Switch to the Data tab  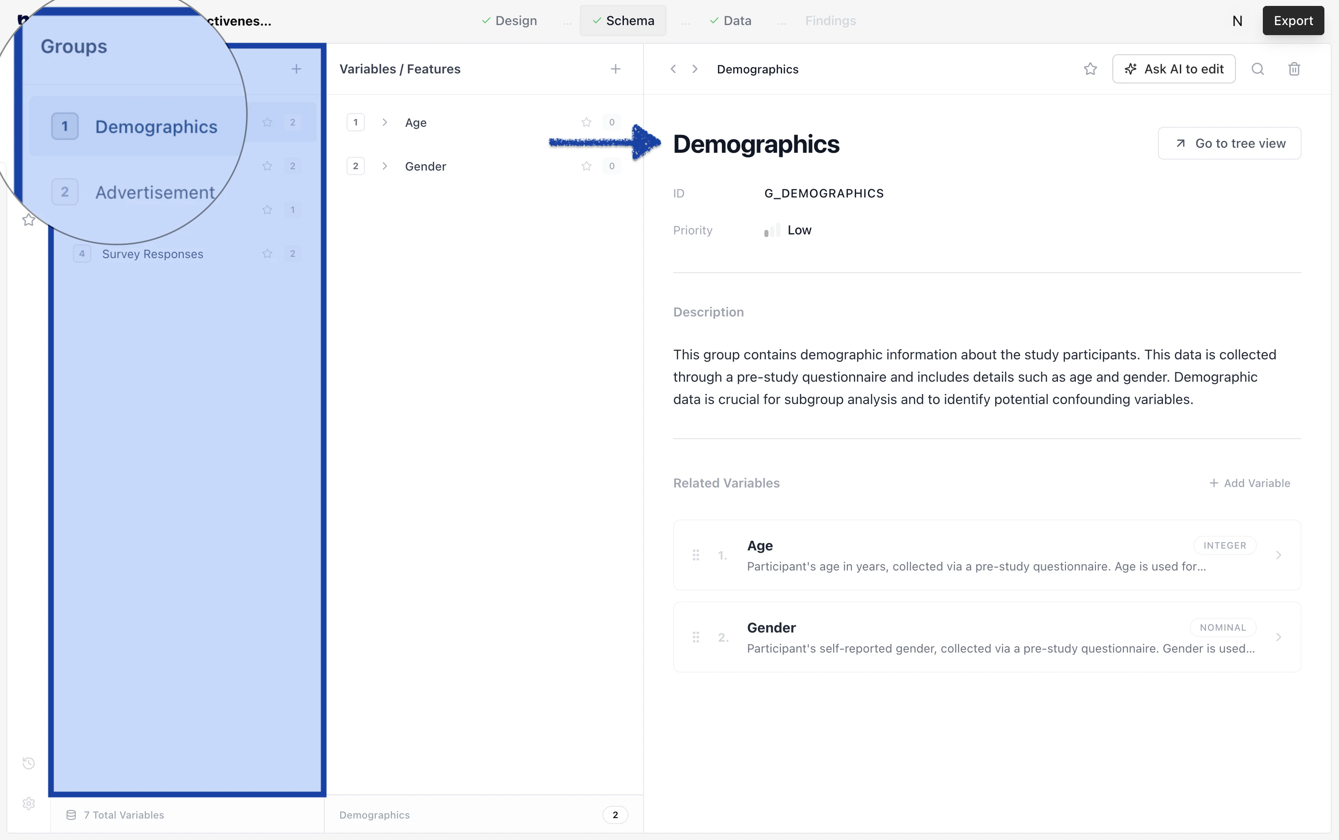(731, 21)
